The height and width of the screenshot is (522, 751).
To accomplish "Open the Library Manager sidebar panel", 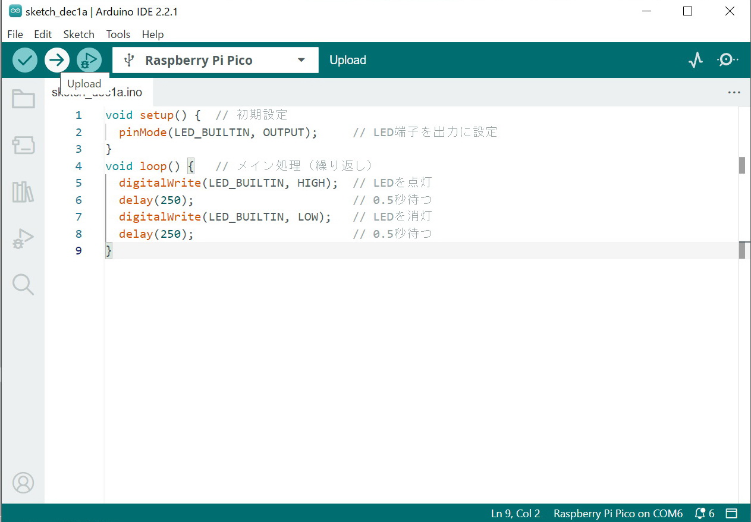I will point(23,192).
